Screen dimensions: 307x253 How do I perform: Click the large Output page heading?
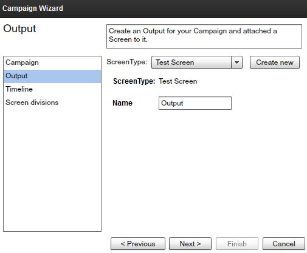19,29
